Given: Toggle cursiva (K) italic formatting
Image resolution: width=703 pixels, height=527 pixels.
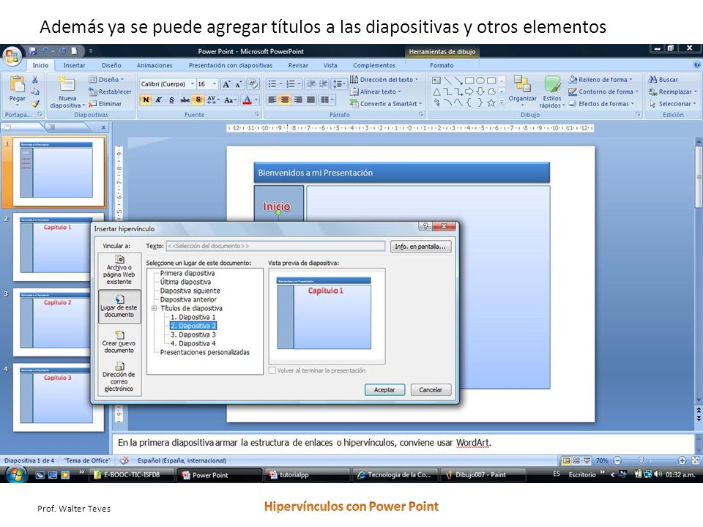Looking at the screenshot, I should click(x=158, y=100).
